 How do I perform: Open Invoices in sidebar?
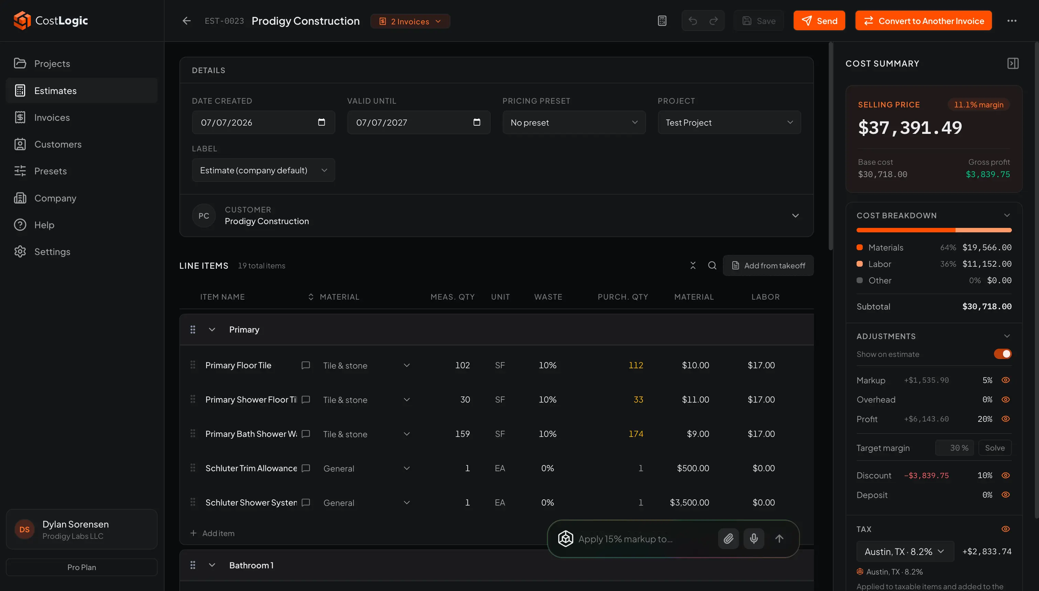[82, 117]
